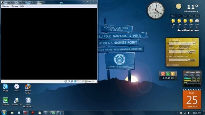Open the volume speaker tray icon
The image size is (205, 115).
tap(189, 113)
